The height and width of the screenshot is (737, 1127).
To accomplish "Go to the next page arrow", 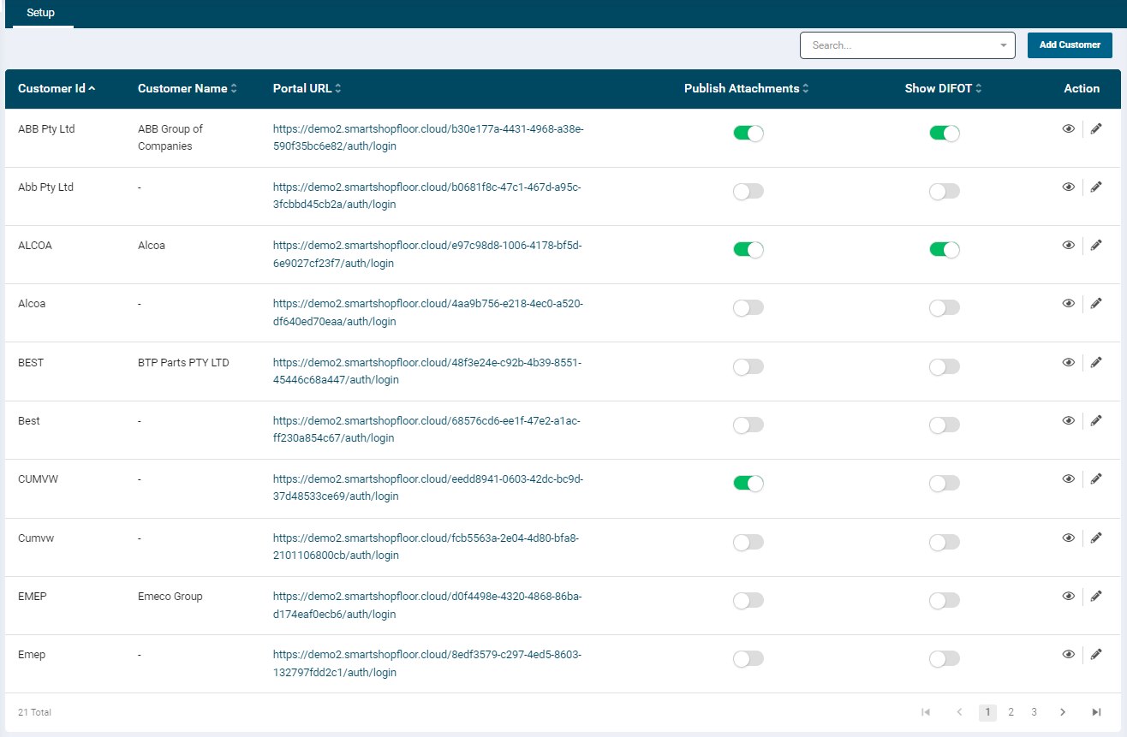I will pos(1063,712).
